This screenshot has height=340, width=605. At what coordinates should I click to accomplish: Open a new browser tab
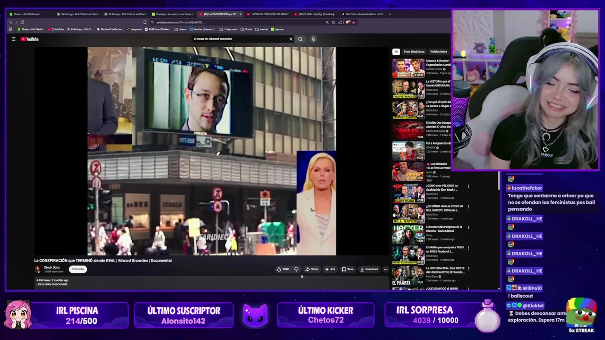[390, 14]
